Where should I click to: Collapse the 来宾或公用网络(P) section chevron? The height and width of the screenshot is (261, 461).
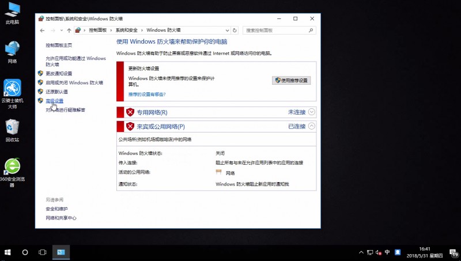point(311,126)
